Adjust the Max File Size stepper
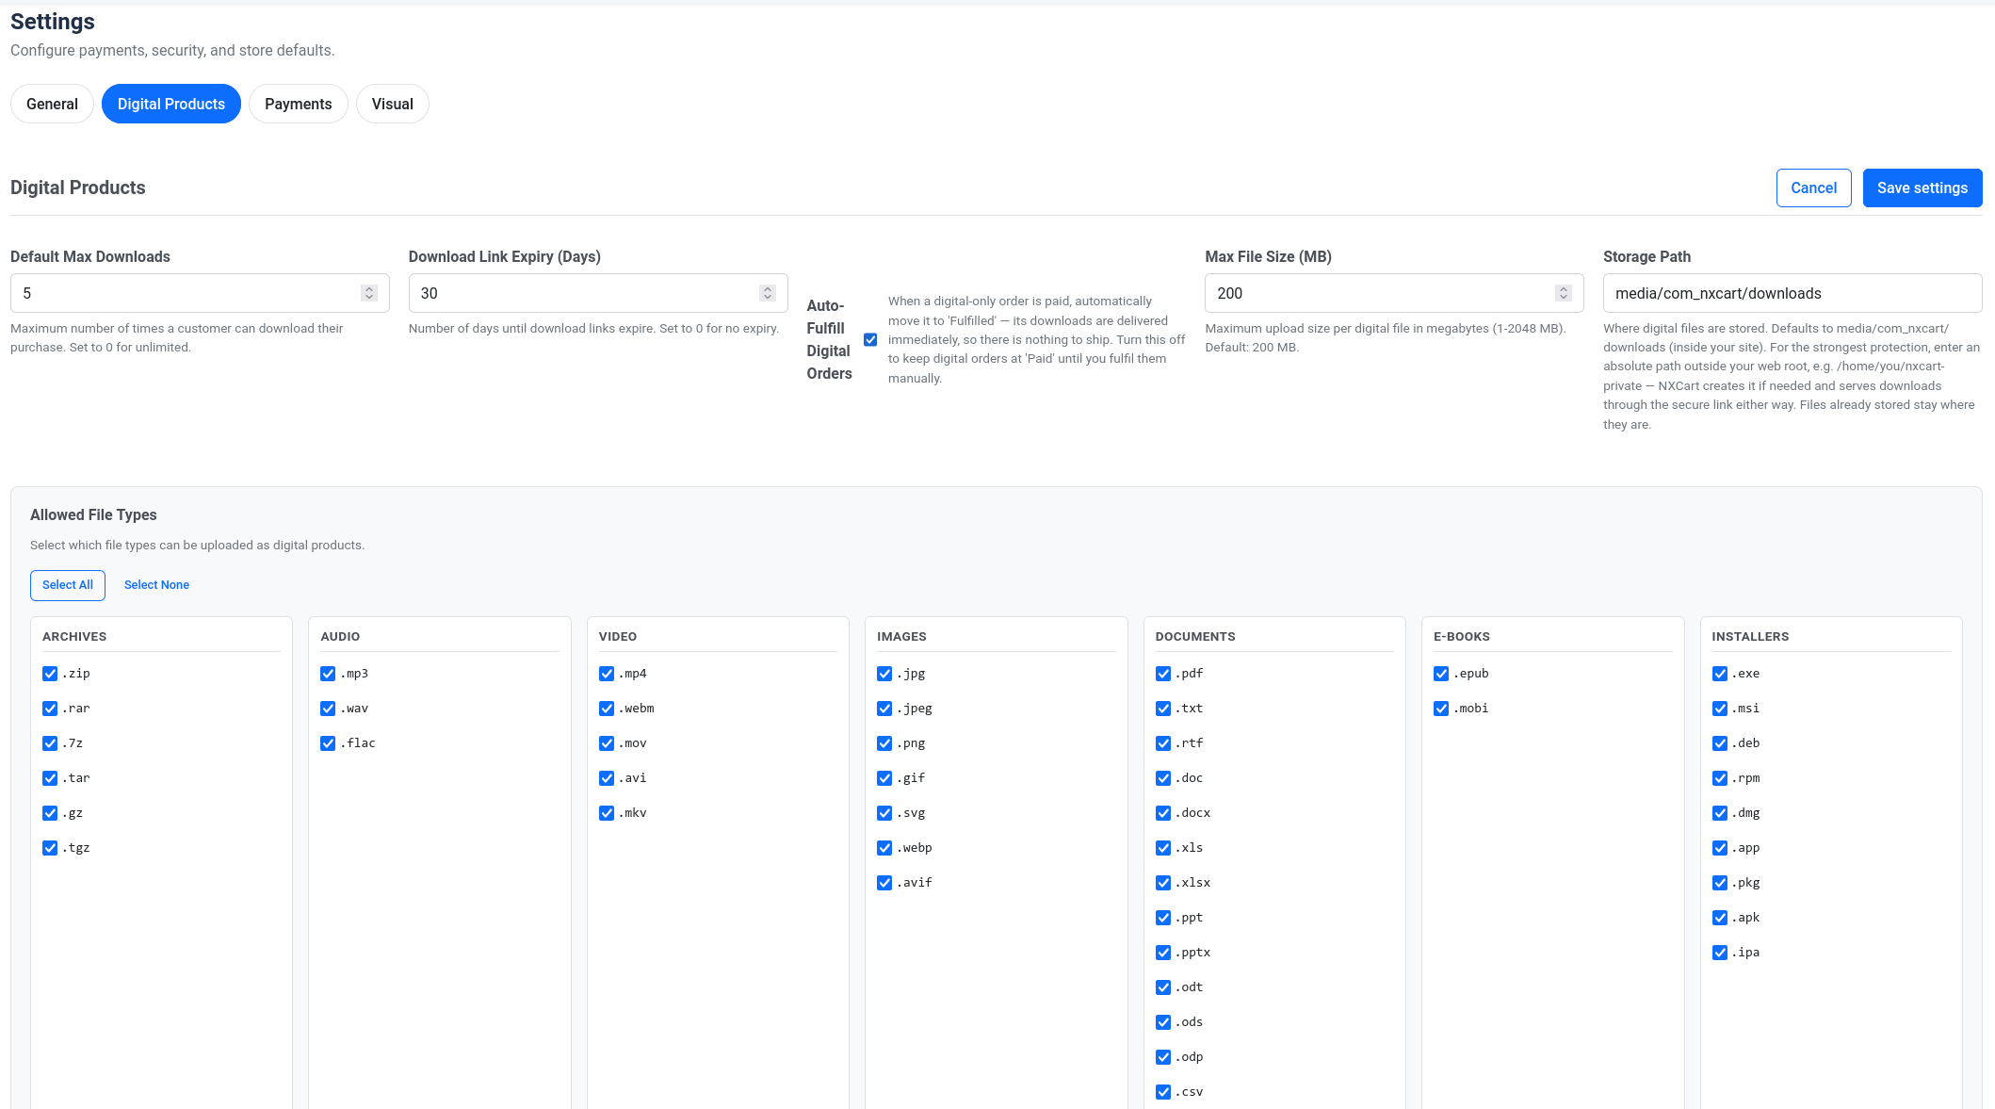 1564,293
